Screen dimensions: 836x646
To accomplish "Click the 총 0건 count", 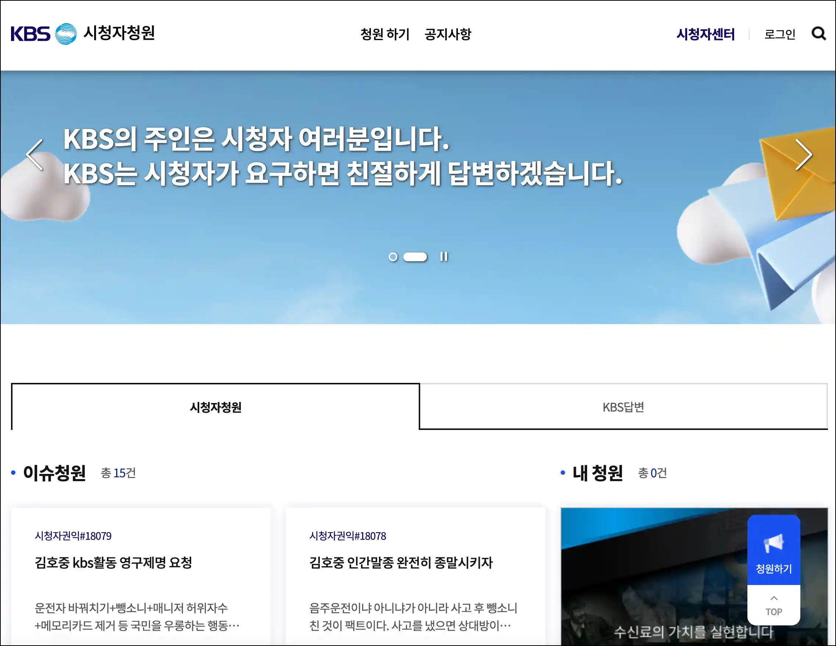I will [652, 473].
